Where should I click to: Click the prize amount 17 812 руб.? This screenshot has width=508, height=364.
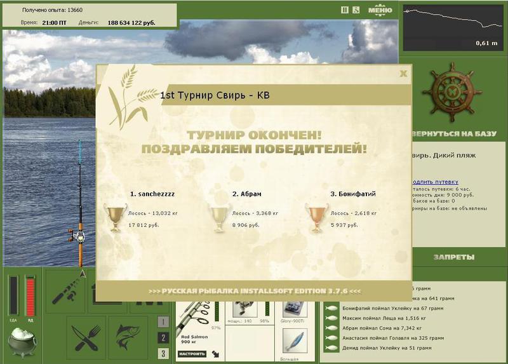coord(144,225)
